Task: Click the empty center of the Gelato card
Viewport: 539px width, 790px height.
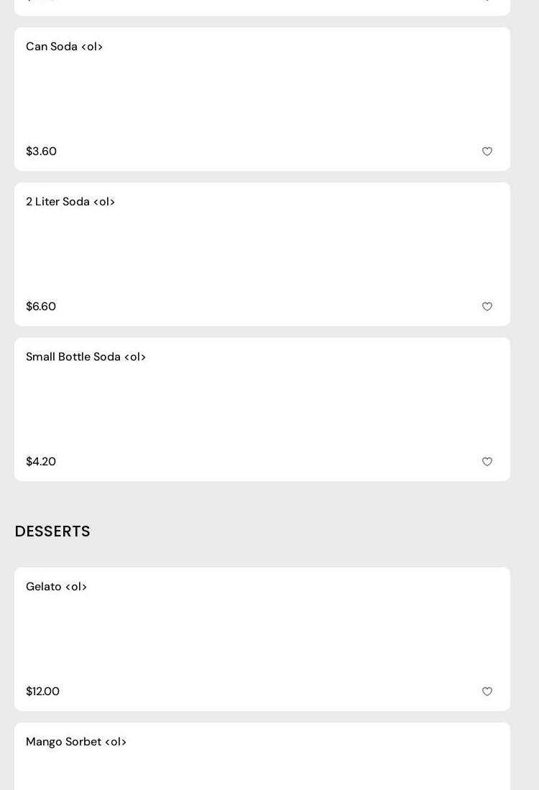Action: pos(262,639)
